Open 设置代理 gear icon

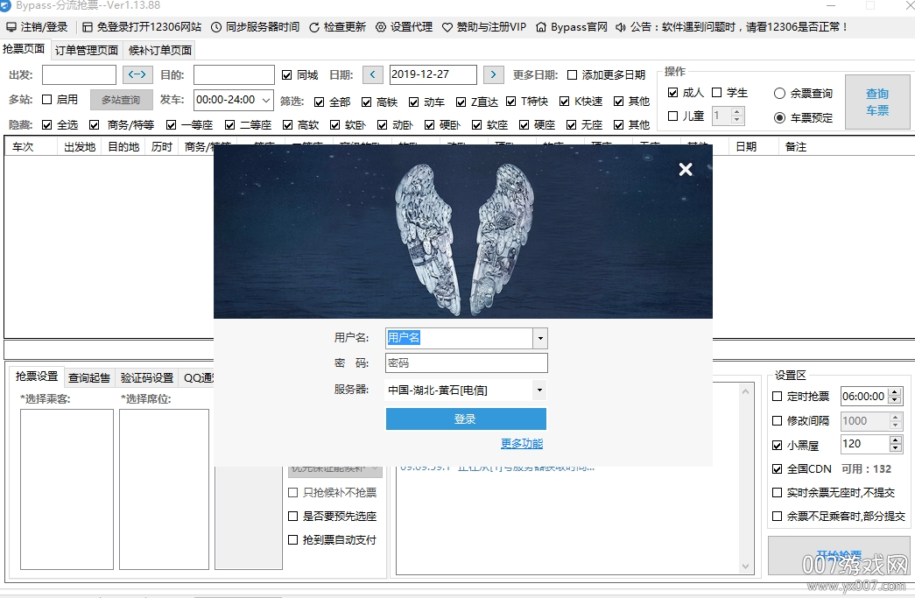point(381,27)
